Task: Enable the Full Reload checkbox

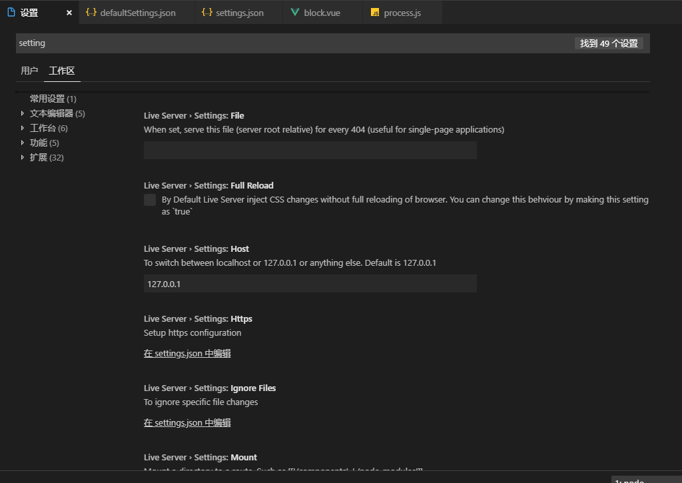Action: click(149, 200)
